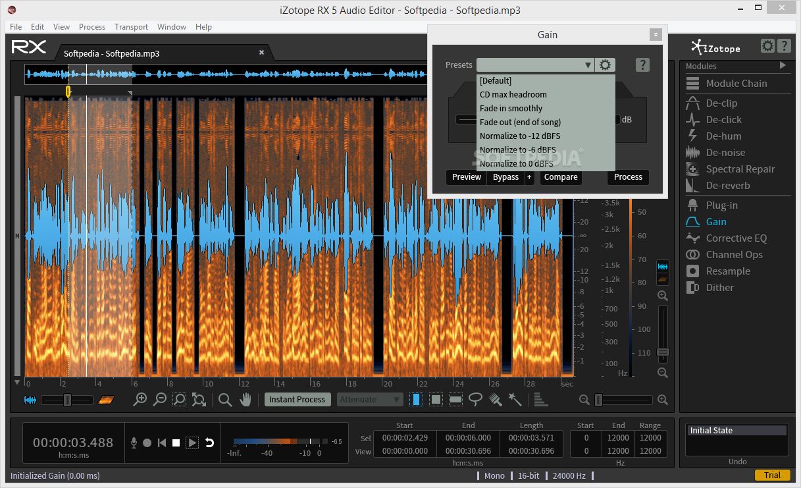The image size is (801, 488).
Task: Choose Normalize to -12 dBFS preset
Action: [546, 136]
